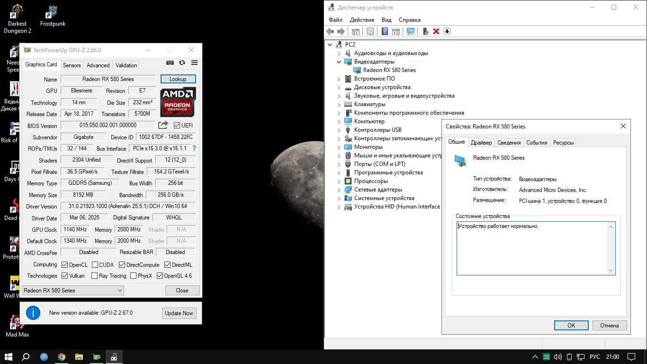This screenshot has height=364, width=647.
Task: Show hidden tray icons chevron
Action: coord(535,357)
